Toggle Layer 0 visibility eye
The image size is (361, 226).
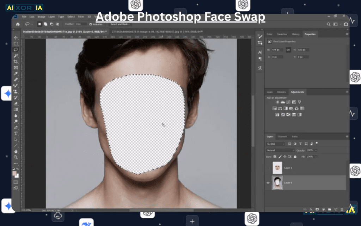(x=268, y=183)
